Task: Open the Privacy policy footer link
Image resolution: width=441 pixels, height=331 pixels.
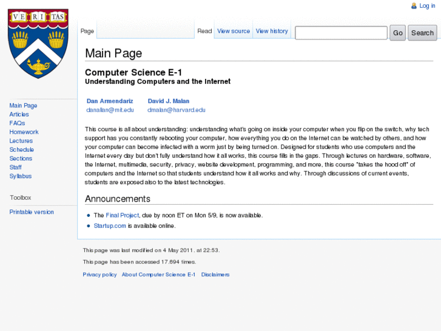Action: [x=99, y=275]
